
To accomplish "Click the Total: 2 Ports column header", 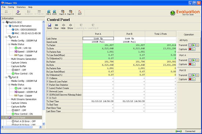I will tap(161, 34).
